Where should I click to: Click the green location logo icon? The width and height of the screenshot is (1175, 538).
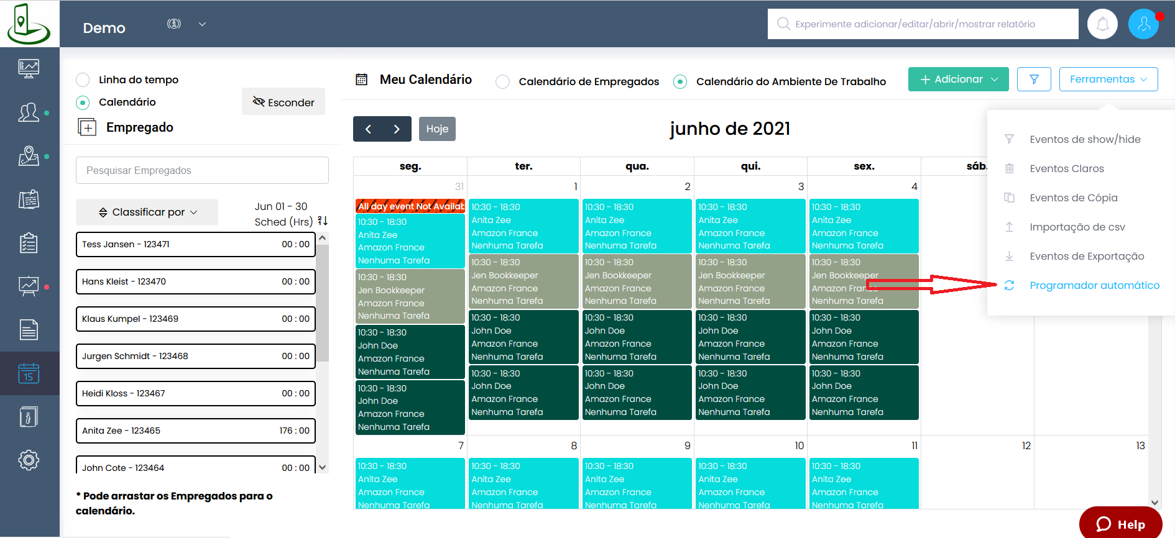(29, 24)
